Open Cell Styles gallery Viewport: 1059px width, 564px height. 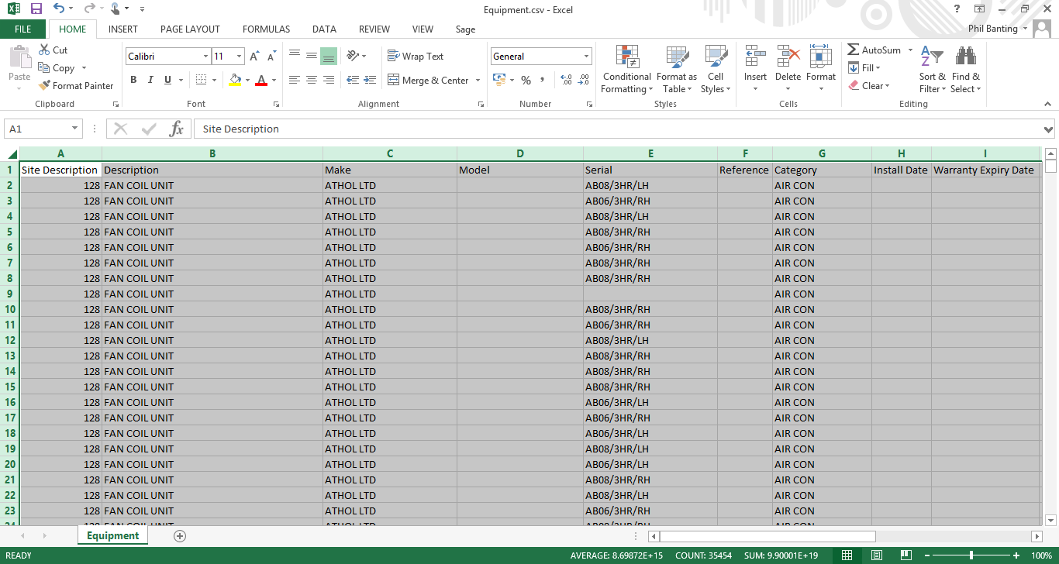point(715,69)
